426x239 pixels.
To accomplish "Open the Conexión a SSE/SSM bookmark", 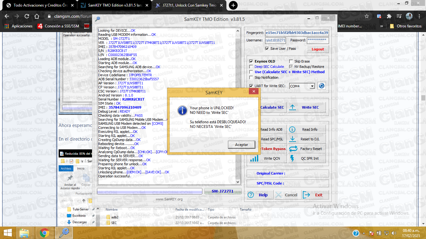I will coord(58,26).
